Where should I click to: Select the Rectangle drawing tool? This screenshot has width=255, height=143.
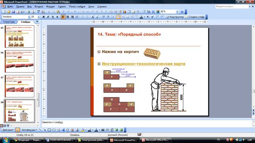coord(49,130)
